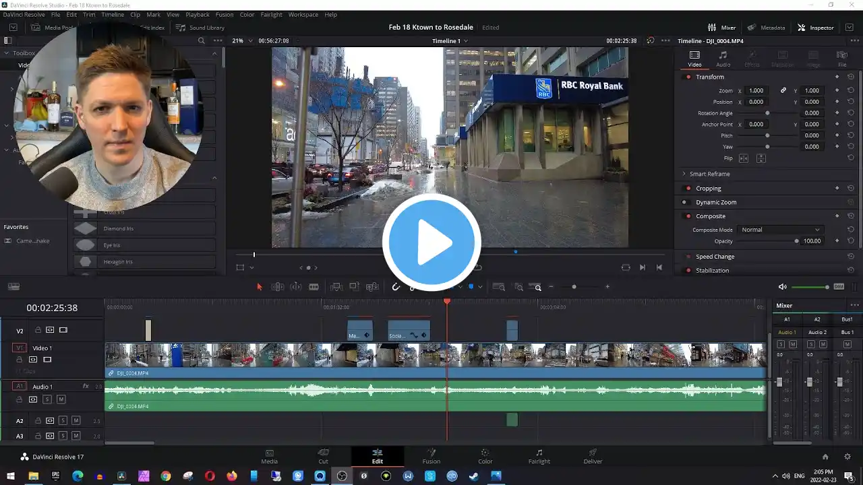Open the Fusion menu in the menu bar
The width and height of the screenshot is (863, 485).
[225, 14]
